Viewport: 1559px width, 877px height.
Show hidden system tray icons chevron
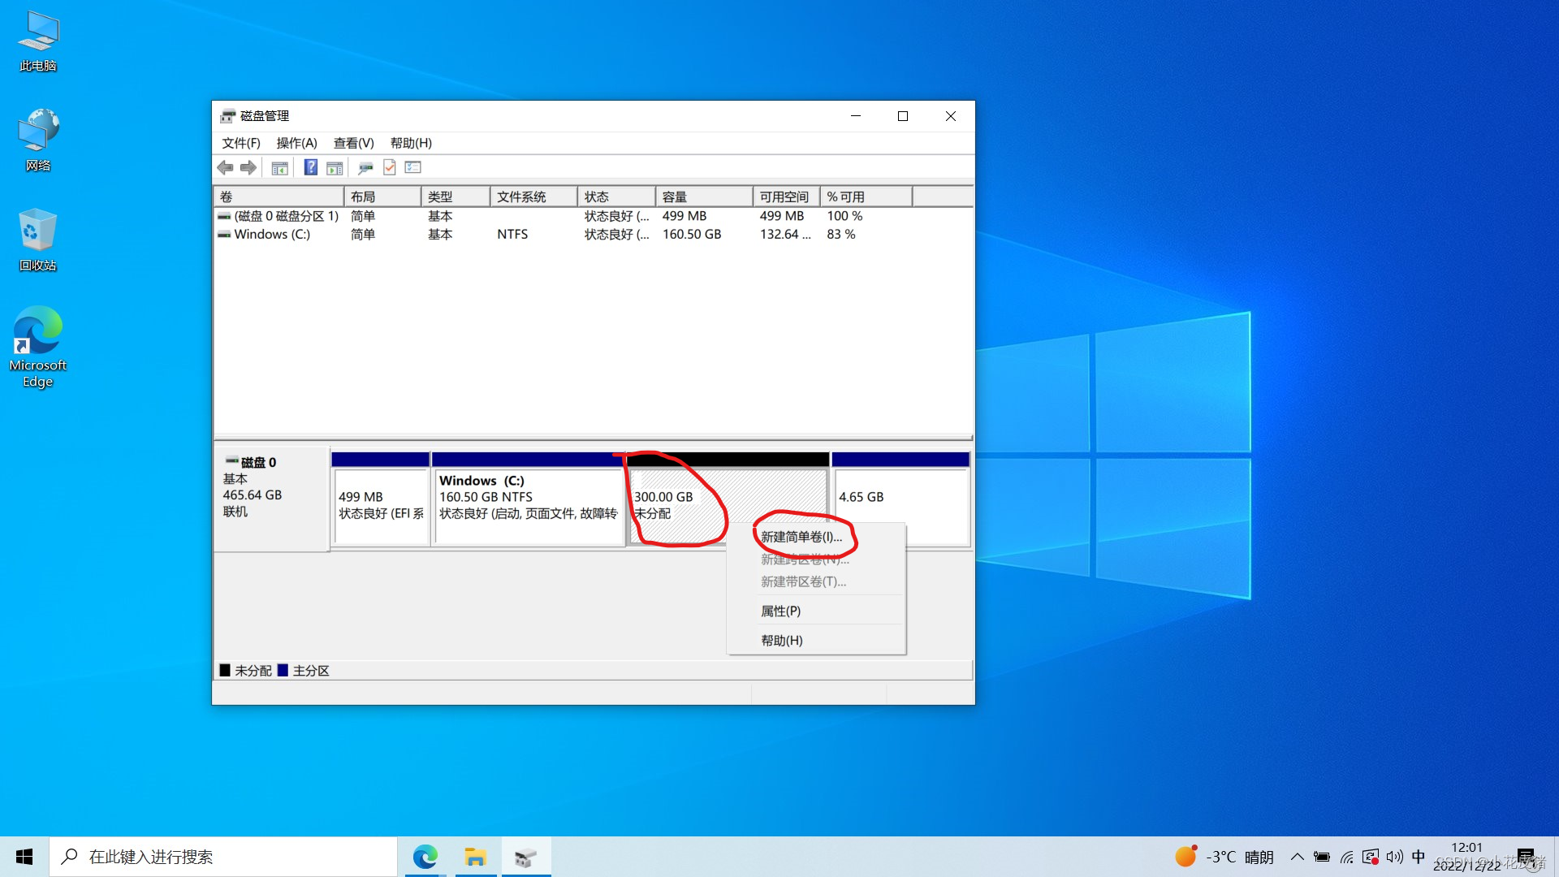(x=1297, y=857)
